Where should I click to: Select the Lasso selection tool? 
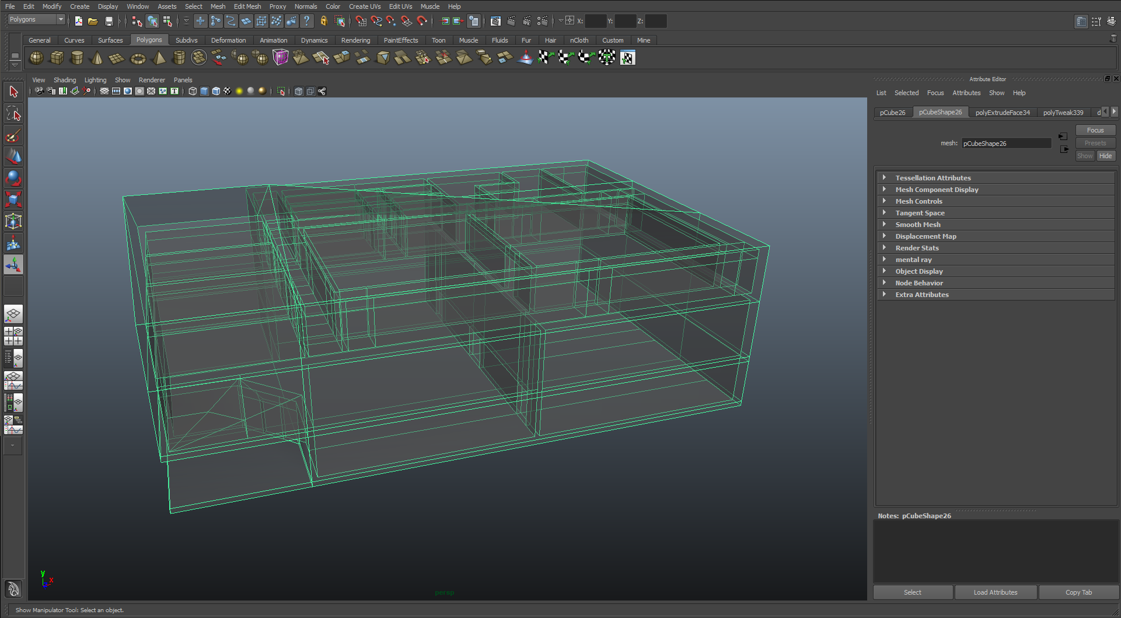click(13, 113)
